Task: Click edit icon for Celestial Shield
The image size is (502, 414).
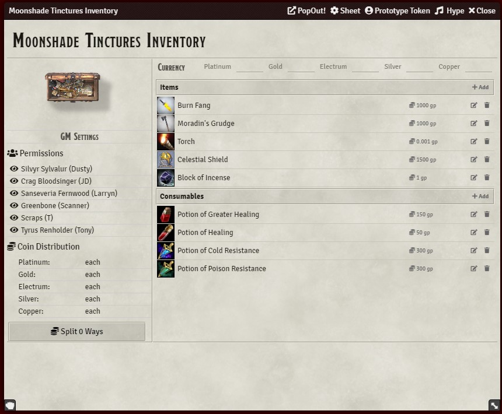Action: pyautogui.click(x=473, y=159)
